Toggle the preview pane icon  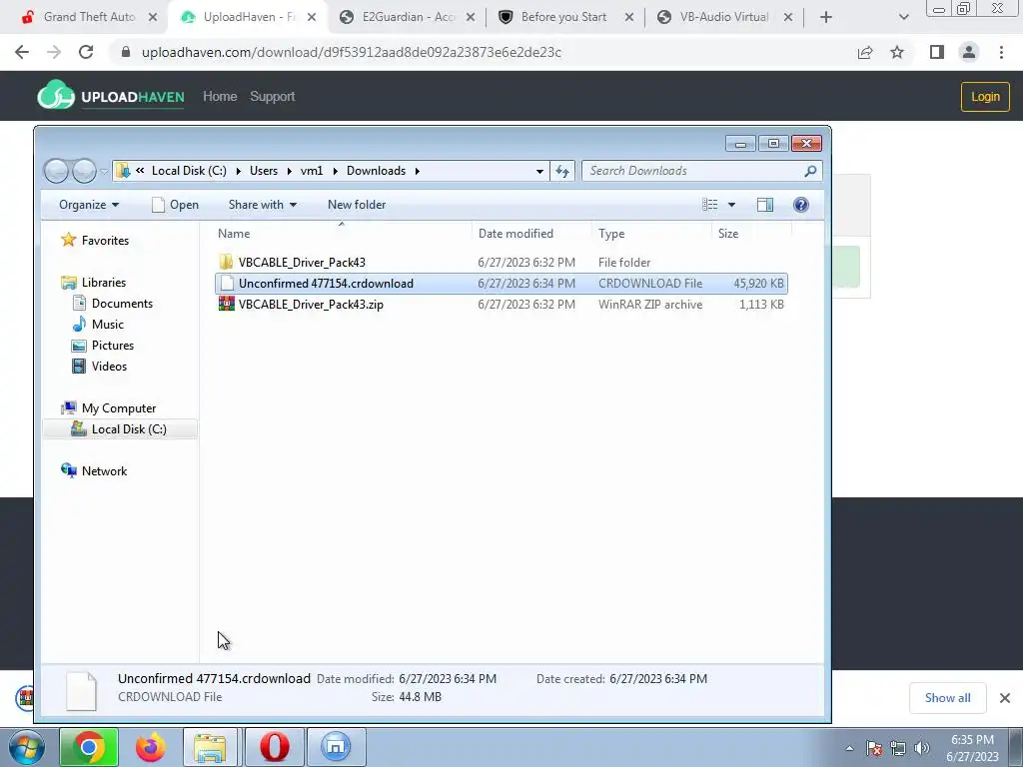(765, 205)
